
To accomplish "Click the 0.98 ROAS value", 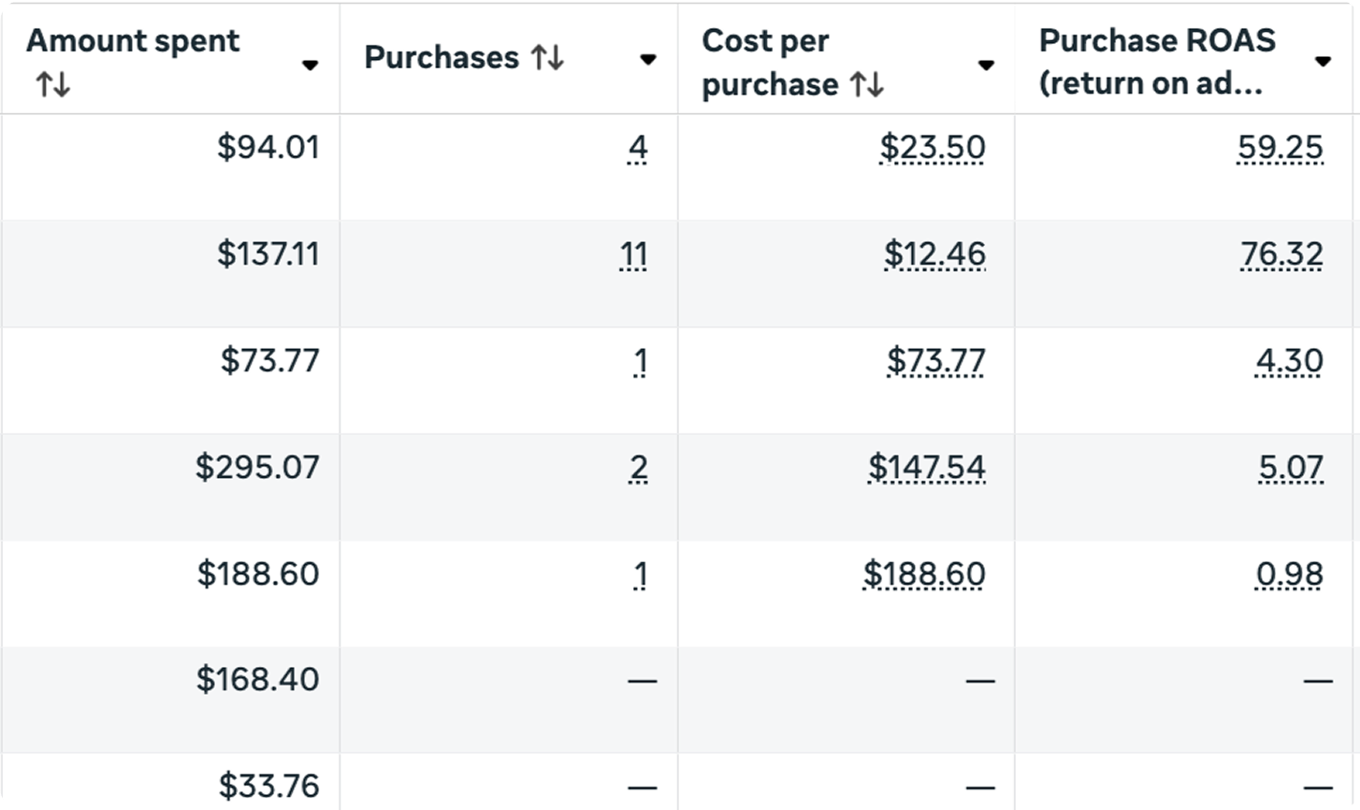I will point(1289,573).
